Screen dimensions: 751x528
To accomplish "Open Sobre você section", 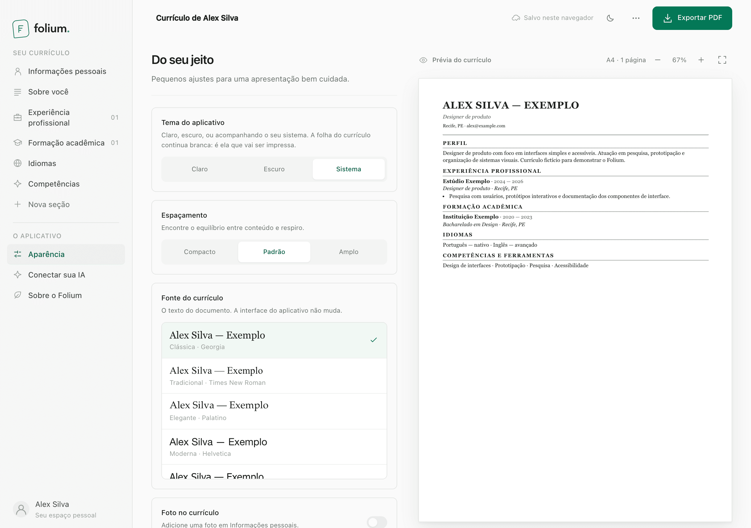I will pos(66,92).
